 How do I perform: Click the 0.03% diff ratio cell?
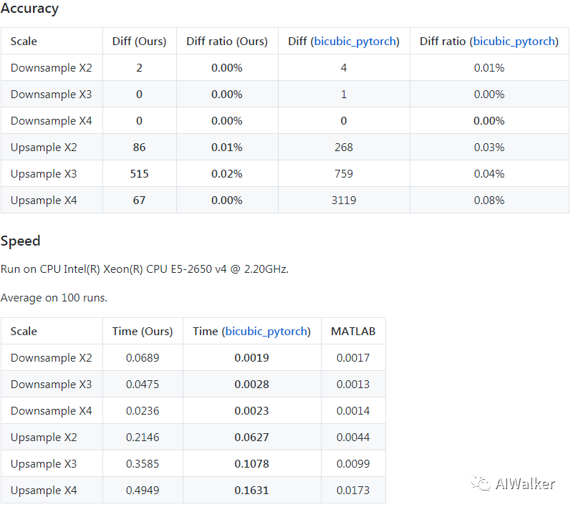489,148
